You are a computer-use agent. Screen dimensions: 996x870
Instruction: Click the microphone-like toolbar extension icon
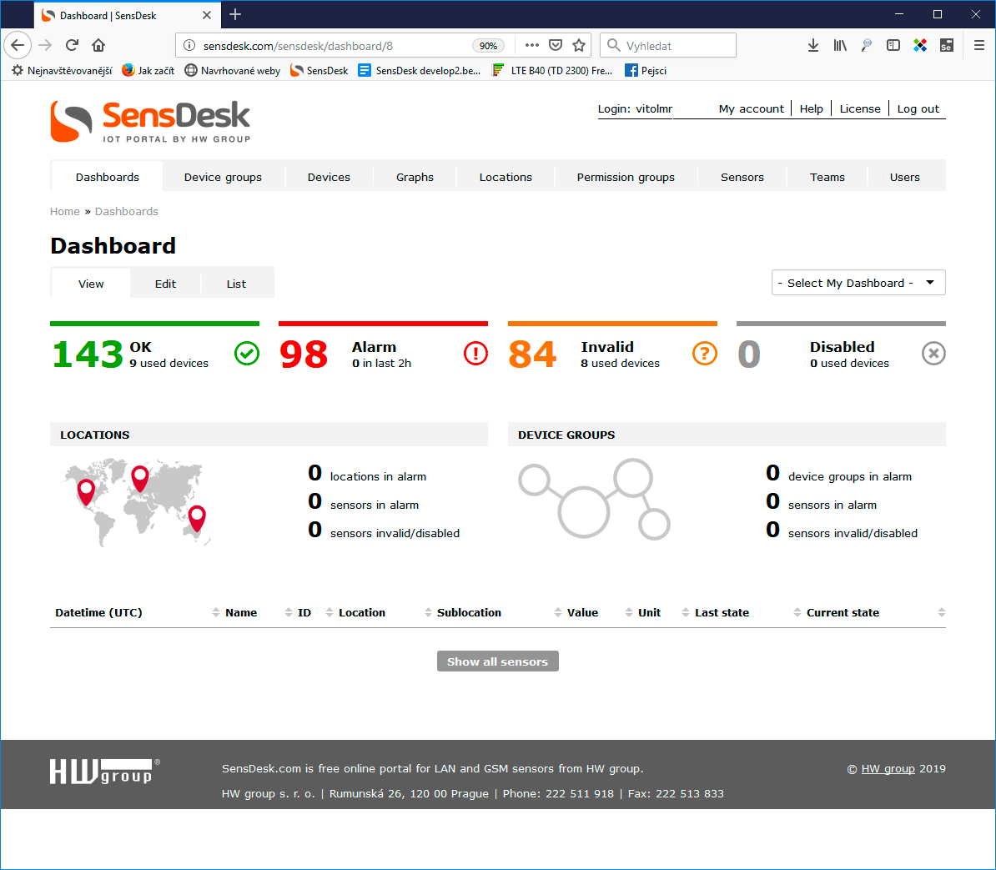pos(867,45)
